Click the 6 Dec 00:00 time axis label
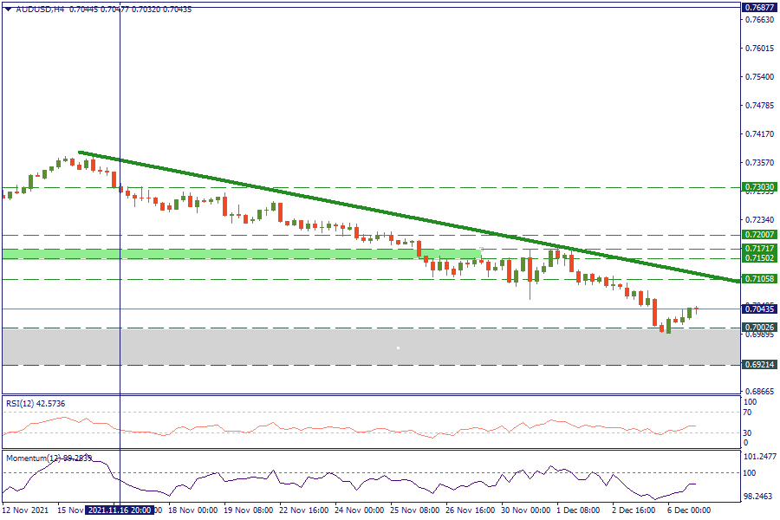 [688, 510]
